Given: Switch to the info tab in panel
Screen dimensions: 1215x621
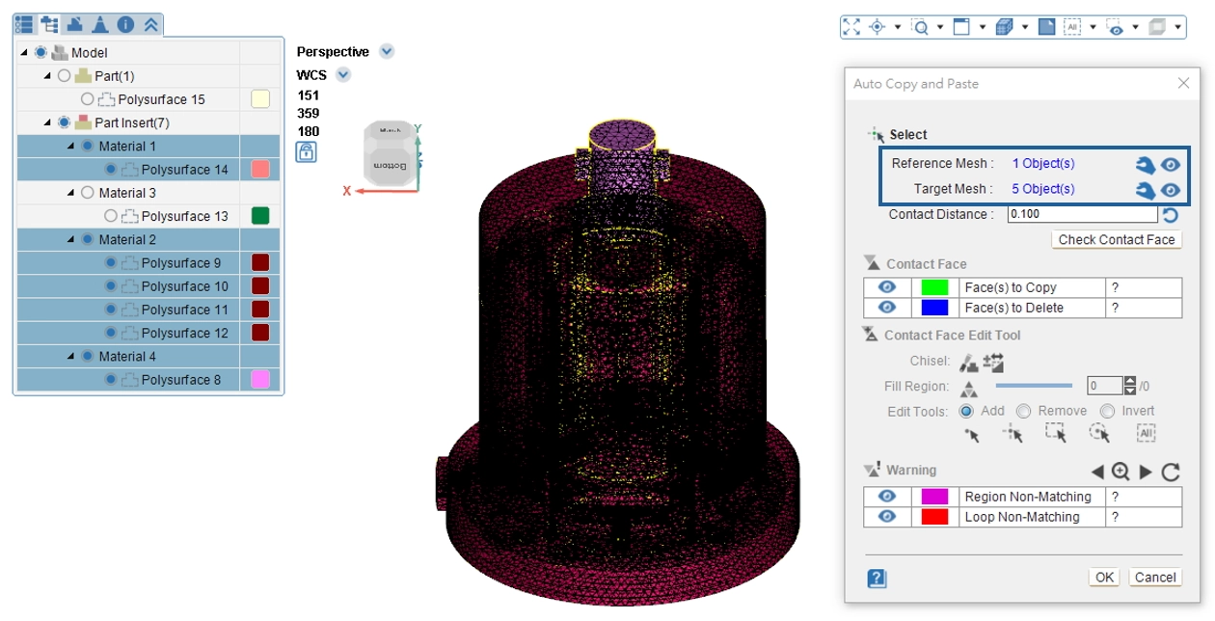Looking at the screenshot, I should click(x=125, y=24).
